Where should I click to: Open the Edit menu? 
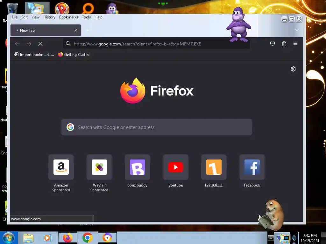pos(24,17)
